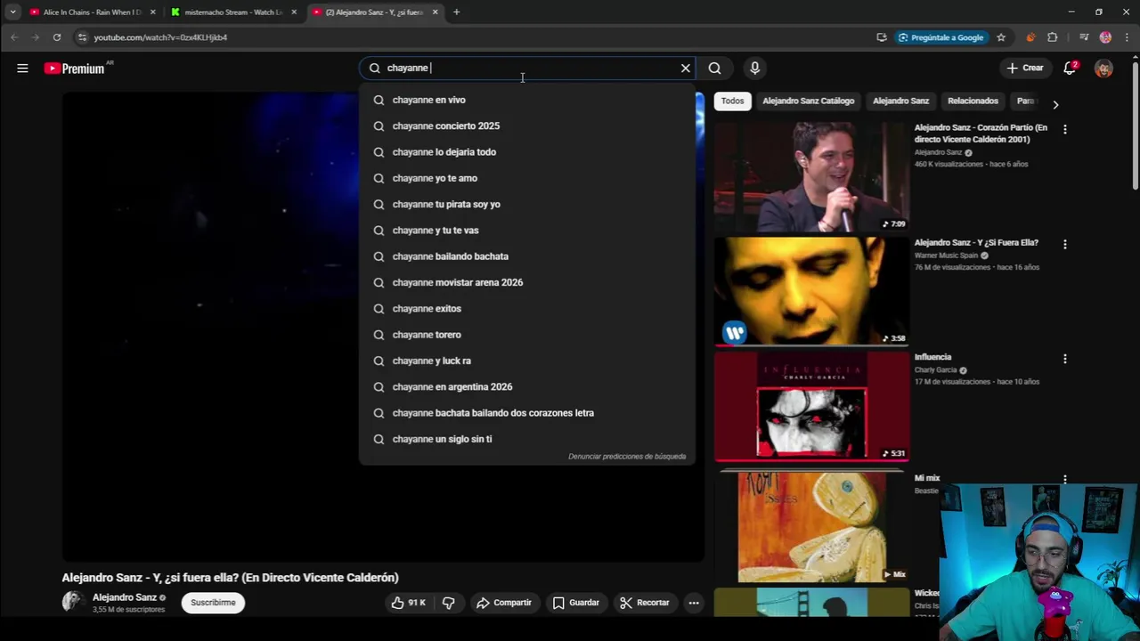Screen dimensions: 1140x641
Task: Select suggestion chayanne y luck ra
Action: pyautogui.click(x=527, y=361)
